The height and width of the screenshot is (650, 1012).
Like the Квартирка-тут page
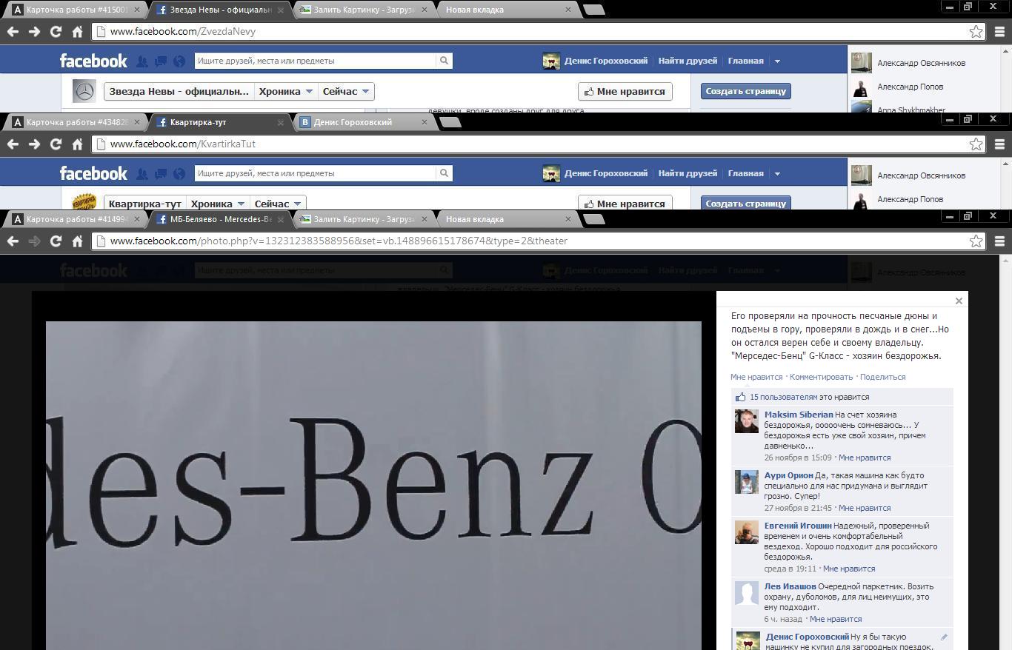625,203
